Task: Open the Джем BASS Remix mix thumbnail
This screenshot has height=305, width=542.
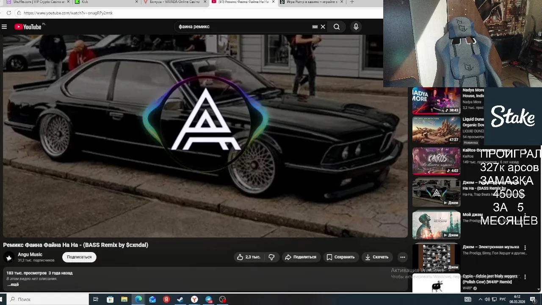Action: (x=436, y=193)
